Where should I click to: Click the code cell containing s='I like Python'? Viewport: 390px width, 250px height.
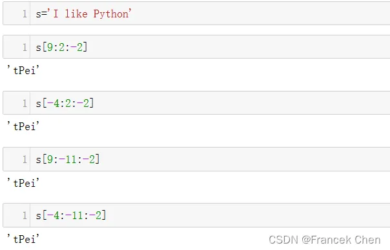(x=196, y=13)
